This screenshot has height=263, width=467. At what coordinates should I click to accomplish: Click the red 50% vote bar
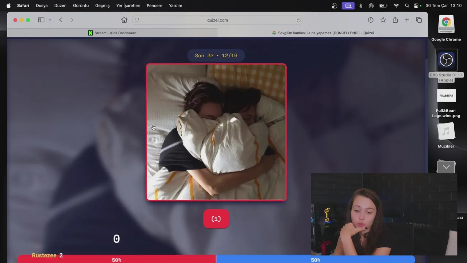click(x=117, y=260)
